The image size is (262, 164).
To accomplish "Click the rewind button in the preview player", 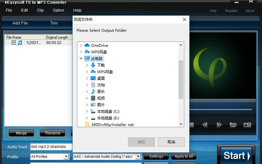I will [x=205, y=125].
